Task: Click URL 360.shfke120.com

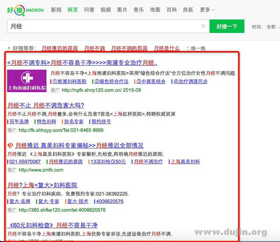Action: pyautogui.click(x=62, y=210)
